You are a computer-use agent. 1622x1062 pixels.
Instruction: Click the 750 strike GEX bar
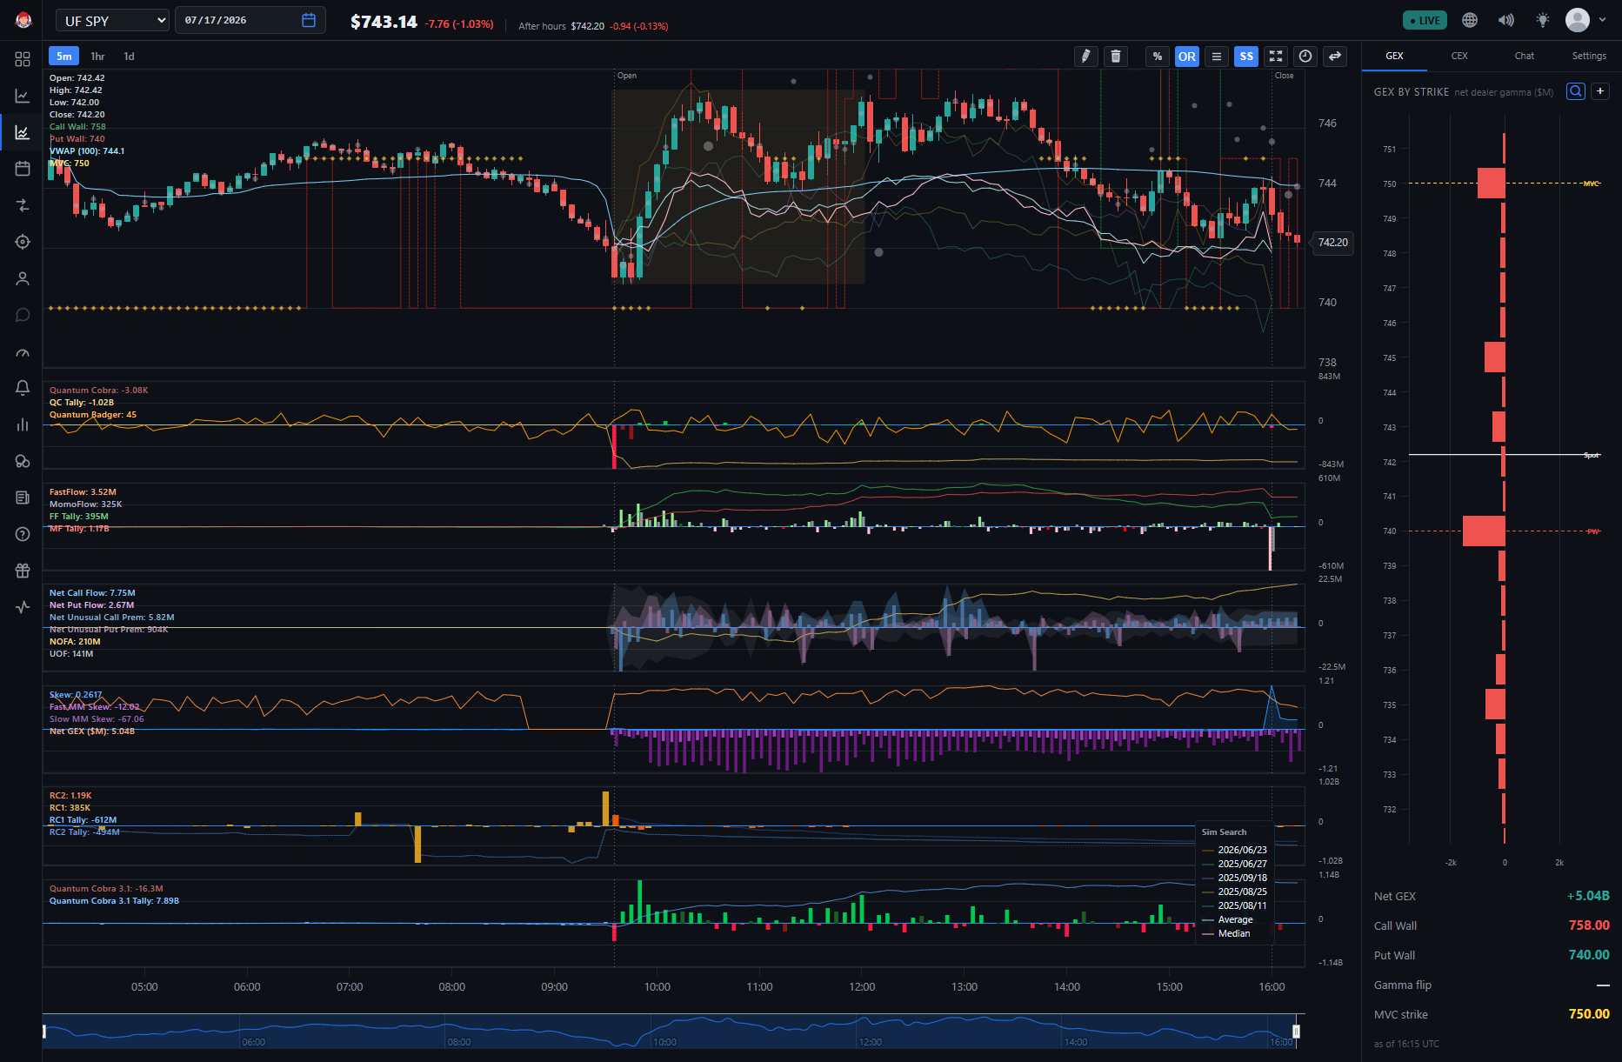[1492, 184]
